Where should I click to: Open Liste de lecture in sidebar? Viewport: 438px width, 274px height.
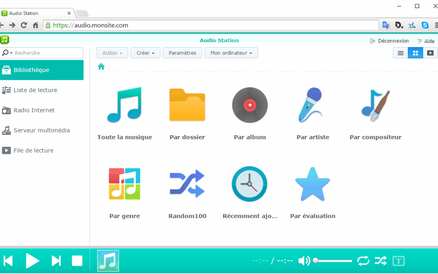click(x=42, y=90)
